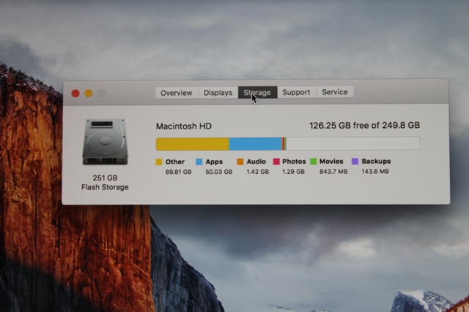Viewport: 469px width, 312px height.
Task: Click the "Movies" legend label
Action: (x=331, y=161)
